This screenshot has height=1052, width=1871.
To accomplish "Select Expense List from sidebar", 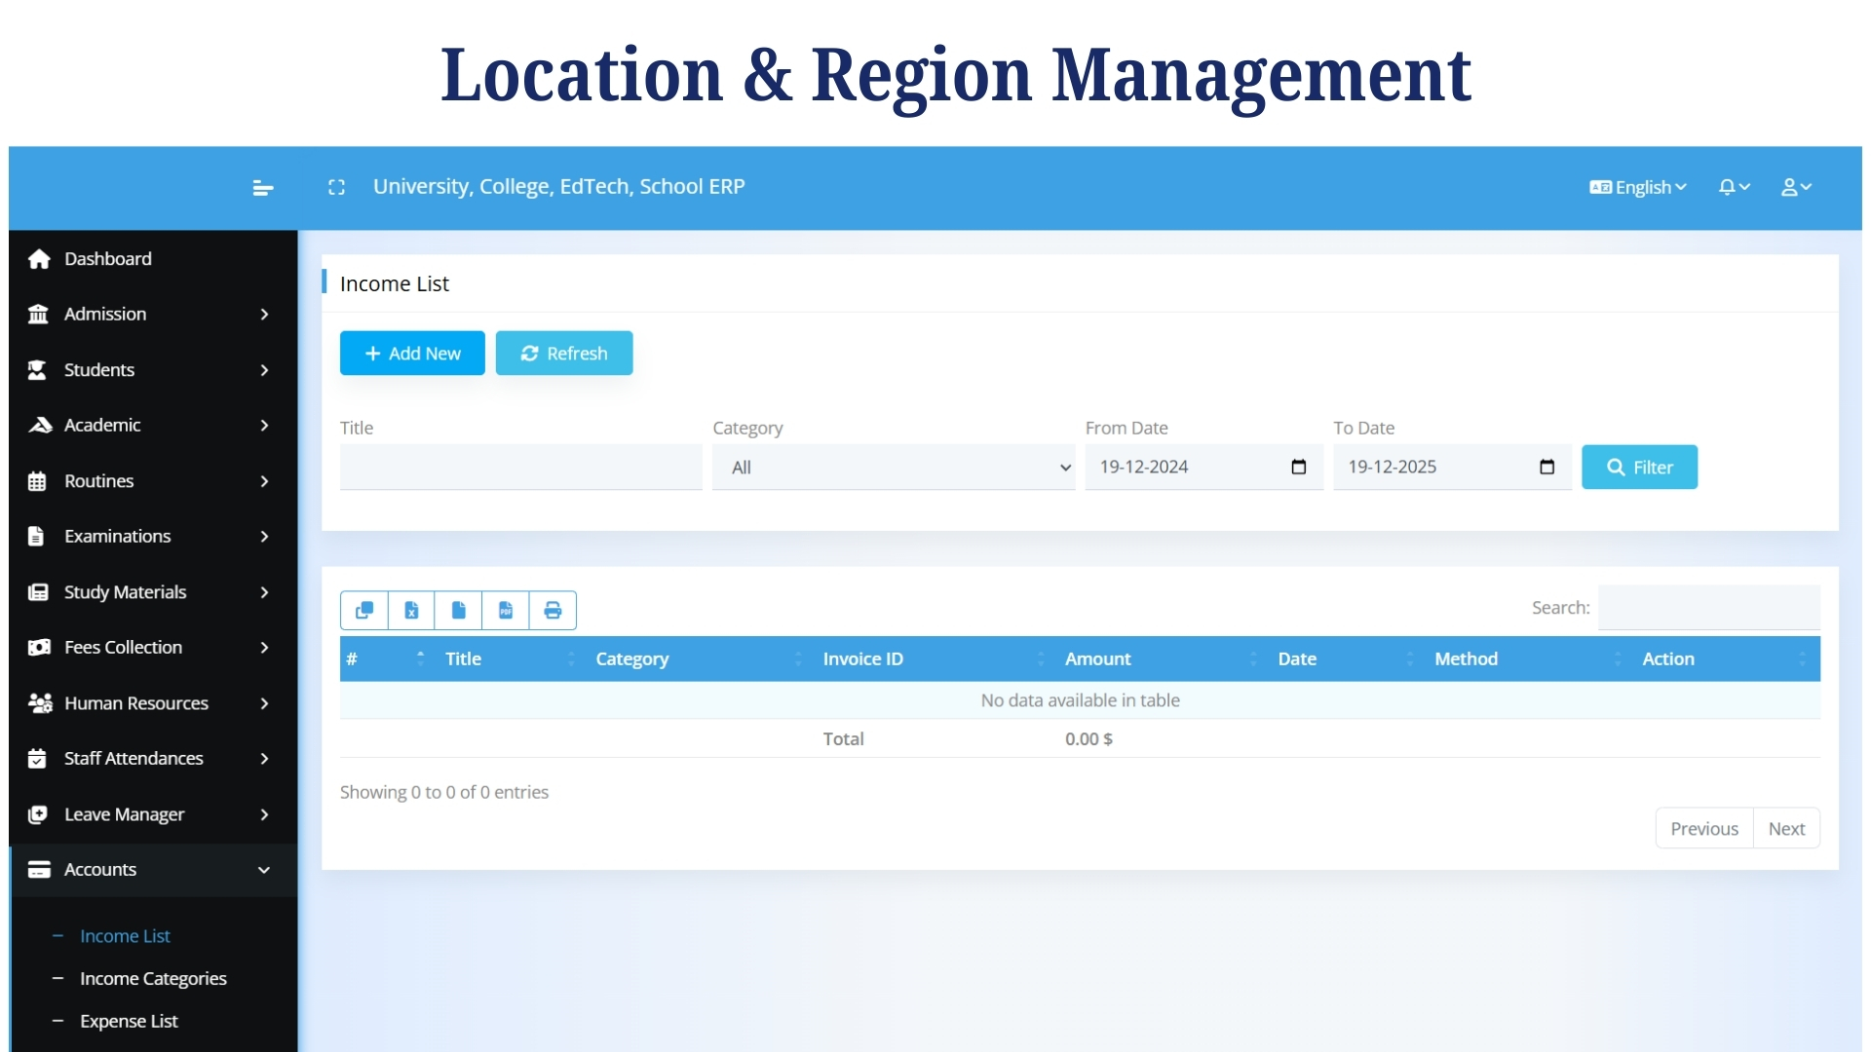I will (x=128, y=1021).
